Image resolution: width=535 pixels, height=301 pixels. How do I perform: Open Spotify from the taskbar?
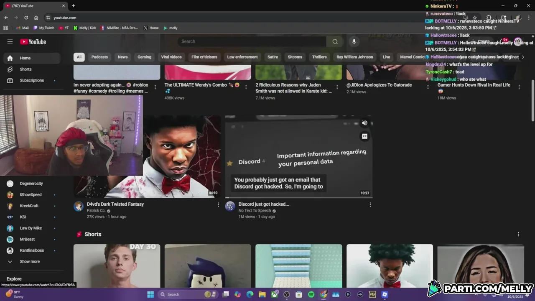point(311,294)
